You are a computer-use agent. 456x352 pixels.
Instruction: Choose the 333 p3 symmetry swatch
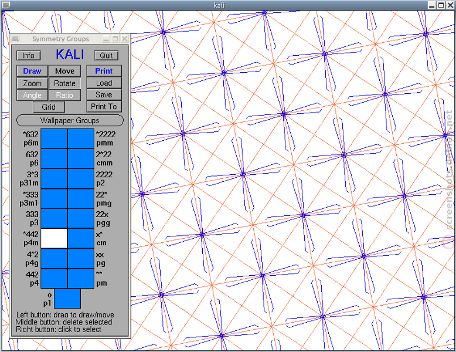click(54, 219)
